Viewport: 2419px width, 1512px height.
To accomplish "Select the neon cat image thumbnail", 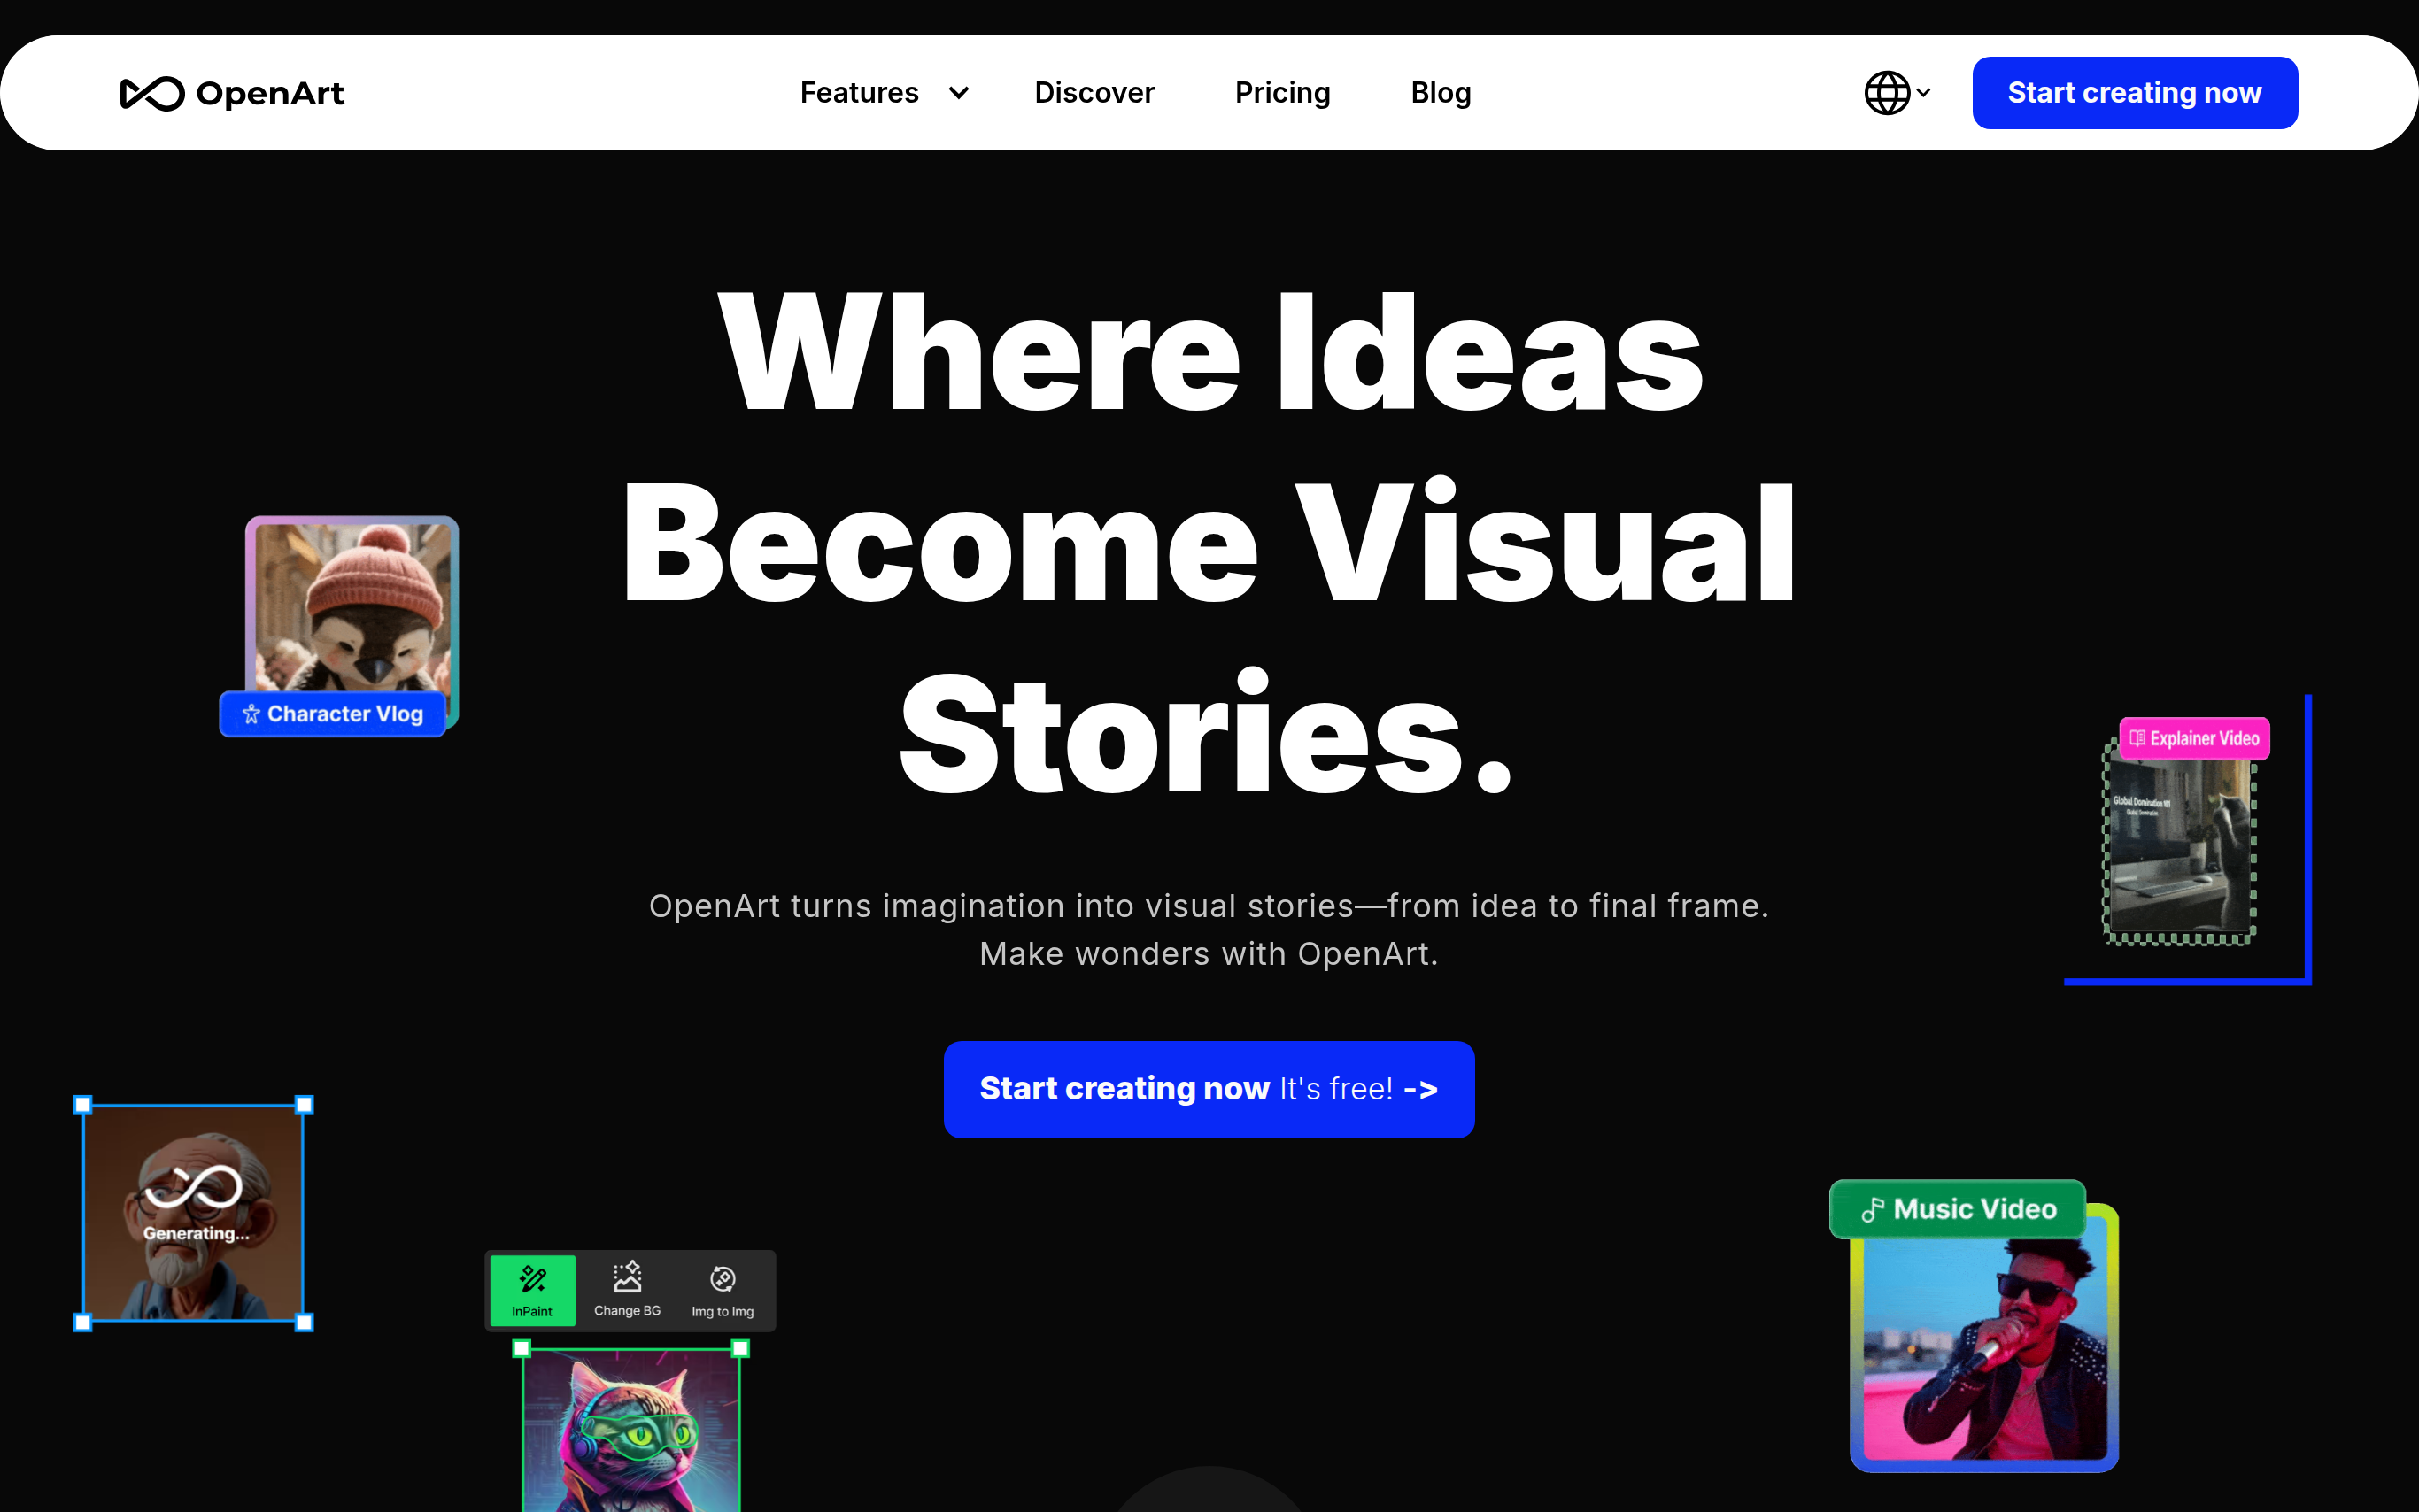I will pyautogui.click(x=631, y=1430).
